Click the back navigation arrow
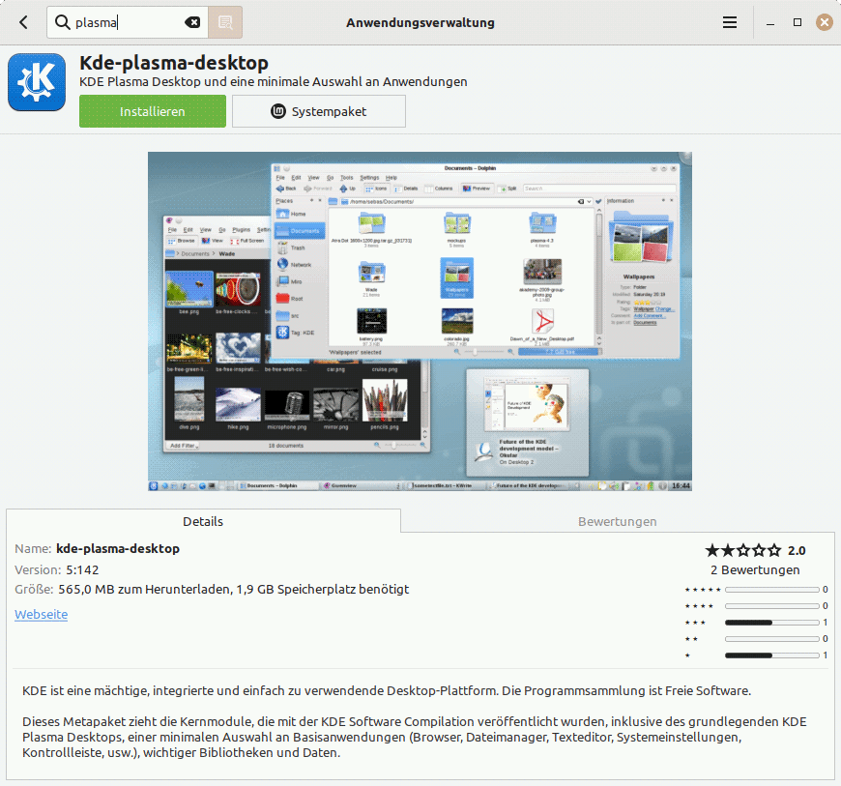This screenshot has width=841, height=786. (x=21, y=21)
